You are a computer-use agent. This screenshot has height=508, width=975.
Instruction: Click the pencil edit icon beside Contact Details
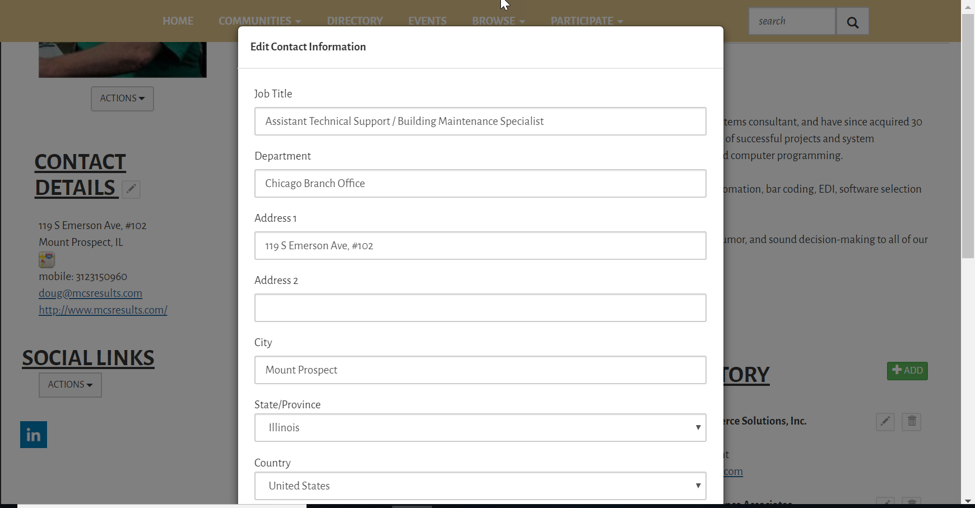click(131, 189)
